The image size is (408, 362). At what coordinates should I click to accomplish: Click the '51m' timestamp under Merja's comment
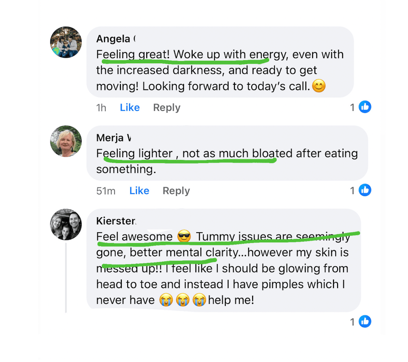pyautogui.click(x=106, y=191)
